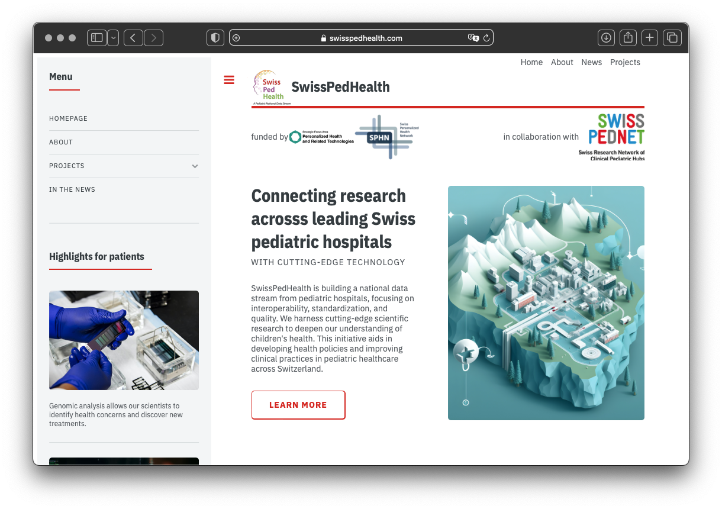722x509 pixels.
Task: Click the LEARN MORE button
Action: [298, 405]
